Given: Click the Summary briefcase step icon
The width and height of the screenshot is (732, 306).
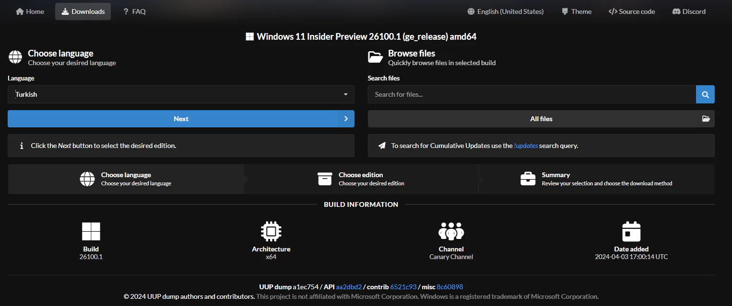Looking at the screenshot, I should pyautogui.click(x=528, y=178).
